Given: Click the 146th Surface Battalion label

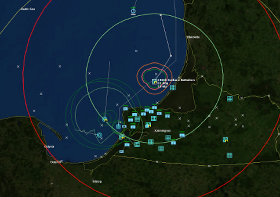Looking at the screenshot, I should (176, 80).
